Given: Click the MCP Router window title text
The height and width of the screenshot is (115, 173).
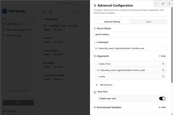Looking at the screenshot, I should 68,4.
